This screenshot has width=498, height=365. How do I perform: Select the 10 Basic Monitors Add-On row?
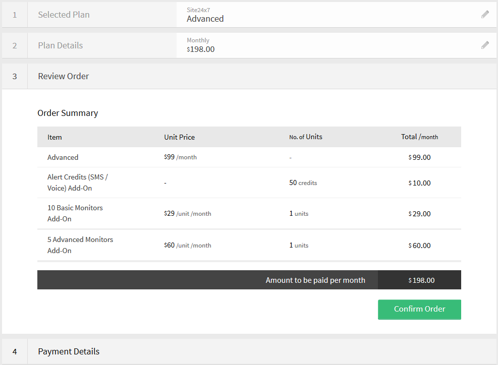pos(75,213)
